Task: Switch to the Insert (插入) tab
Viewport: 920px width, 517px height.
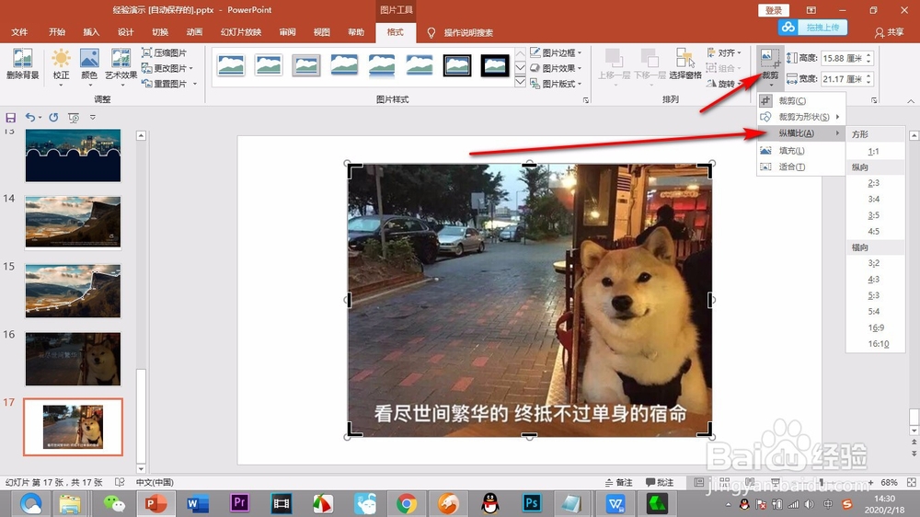Action: (91, 32)
